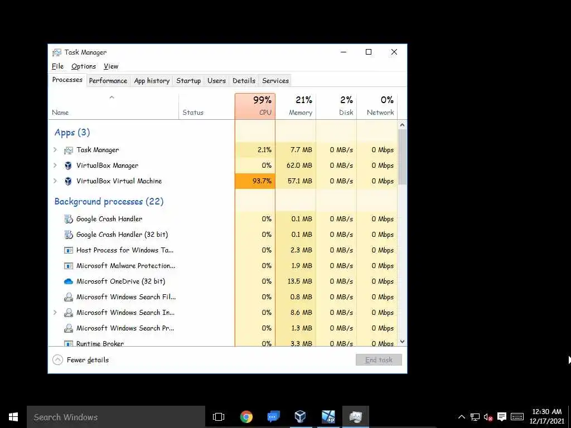Expand VirtualBox Virtual Machine row
The height and width of the screenshot is (428, 571).
click(55, 181)
